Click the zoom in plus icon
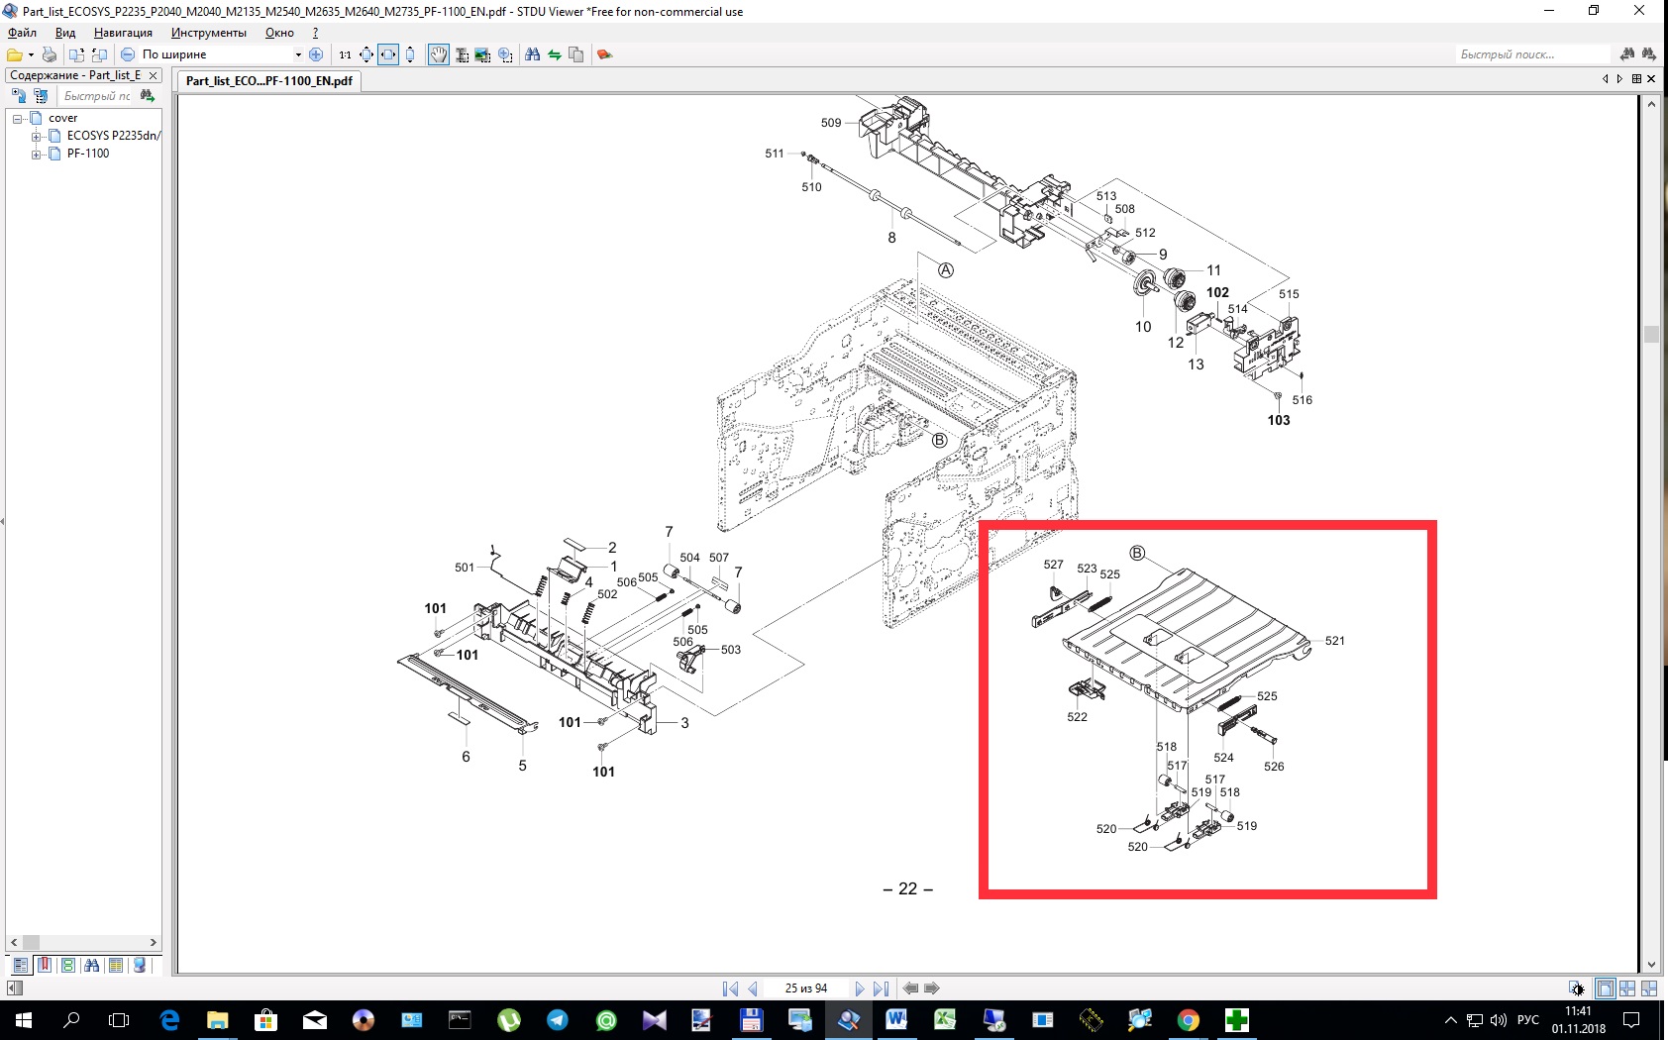 tap(316, 54)
